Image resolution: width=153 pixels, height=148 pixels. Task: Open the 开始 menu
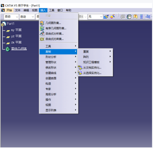pos(9,10)
